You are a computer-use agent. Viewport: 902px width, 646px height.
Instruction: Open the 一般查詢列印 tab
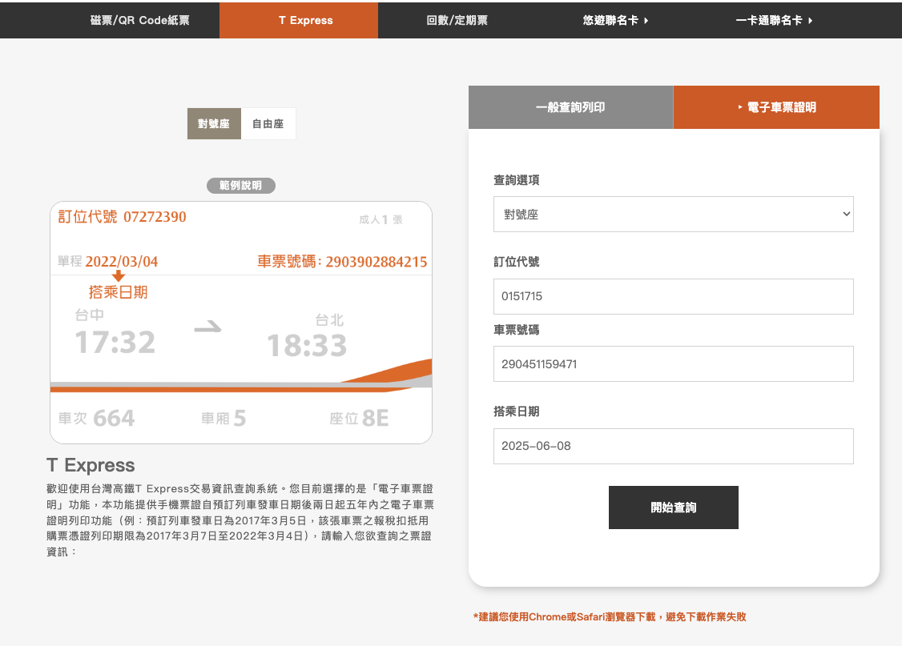tap(570, 107)
